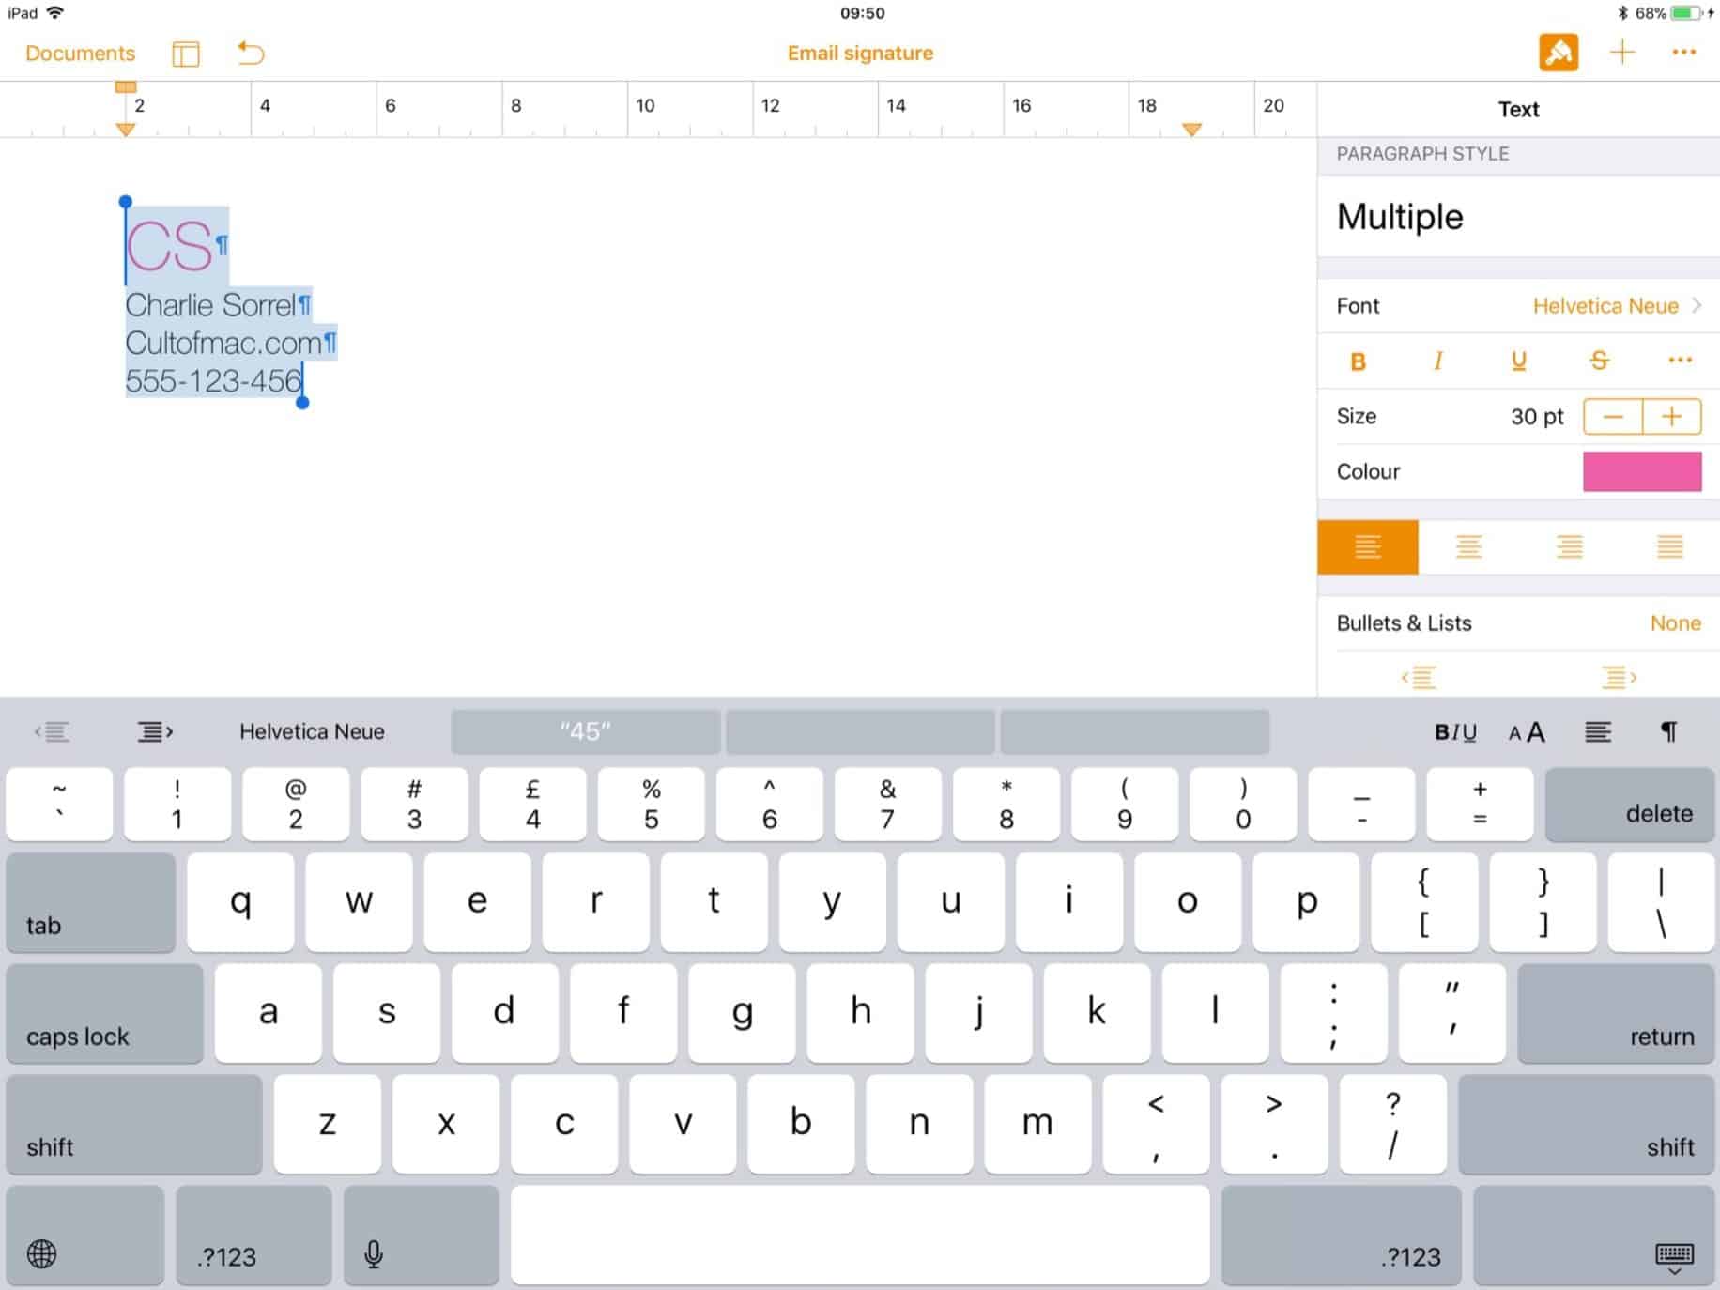The height and width of the screenshot is (1290, 1720).
Task: Tap the Insert plus icon
Action: click(x=1621, y=53)
